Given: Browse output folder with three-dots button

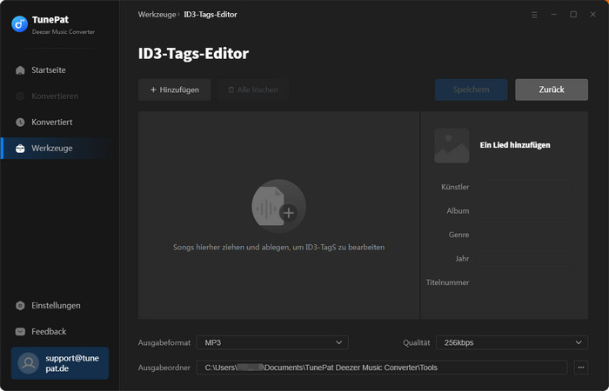Looking at the screenshot, I should (x=581, y=368).
